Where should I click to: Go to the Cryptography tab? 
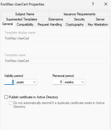75,25
